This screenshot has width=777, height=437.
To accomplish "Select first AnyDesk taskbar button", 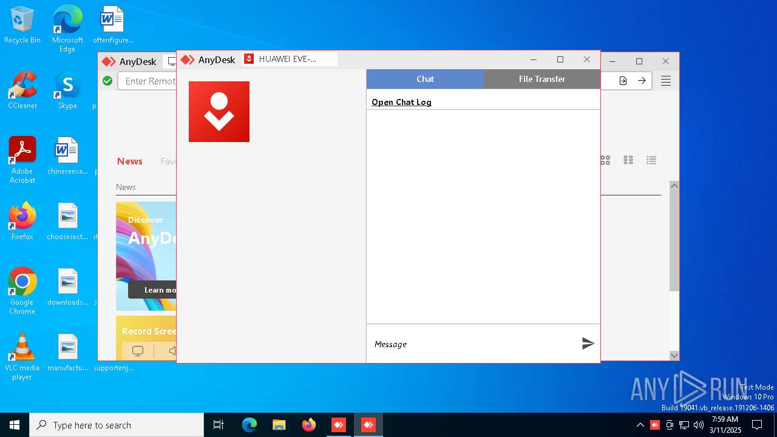I will coord(338,425).
